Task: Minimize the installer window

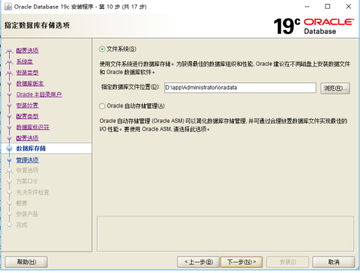Action: coord(307,6)
